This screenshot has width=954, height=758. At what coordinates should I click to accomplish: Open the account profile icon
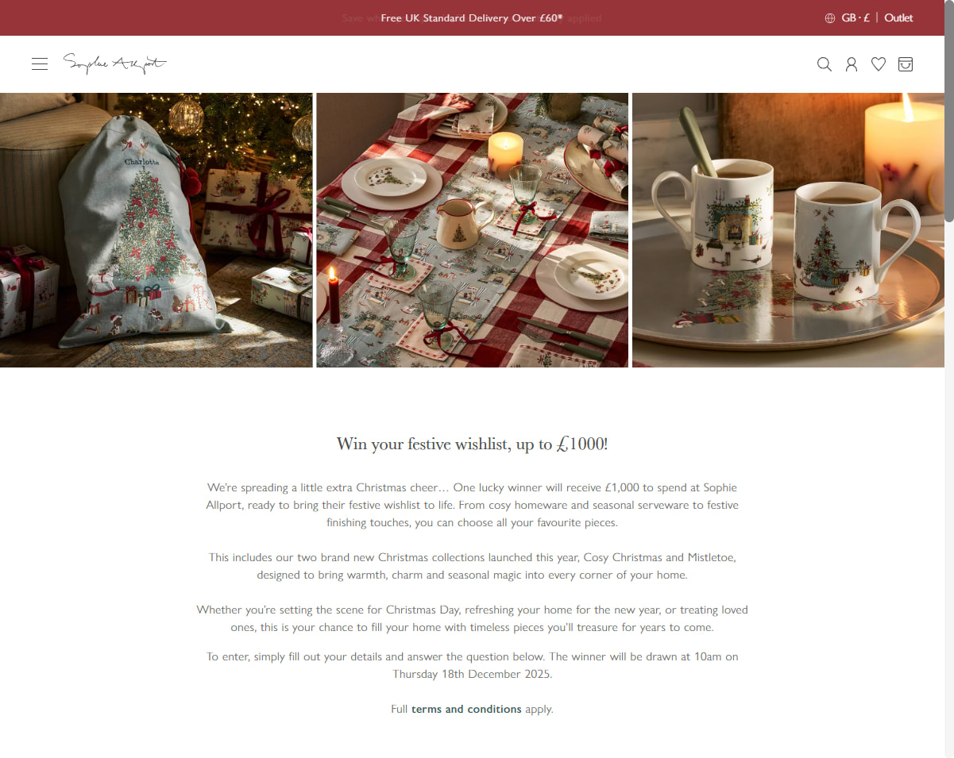852,64
